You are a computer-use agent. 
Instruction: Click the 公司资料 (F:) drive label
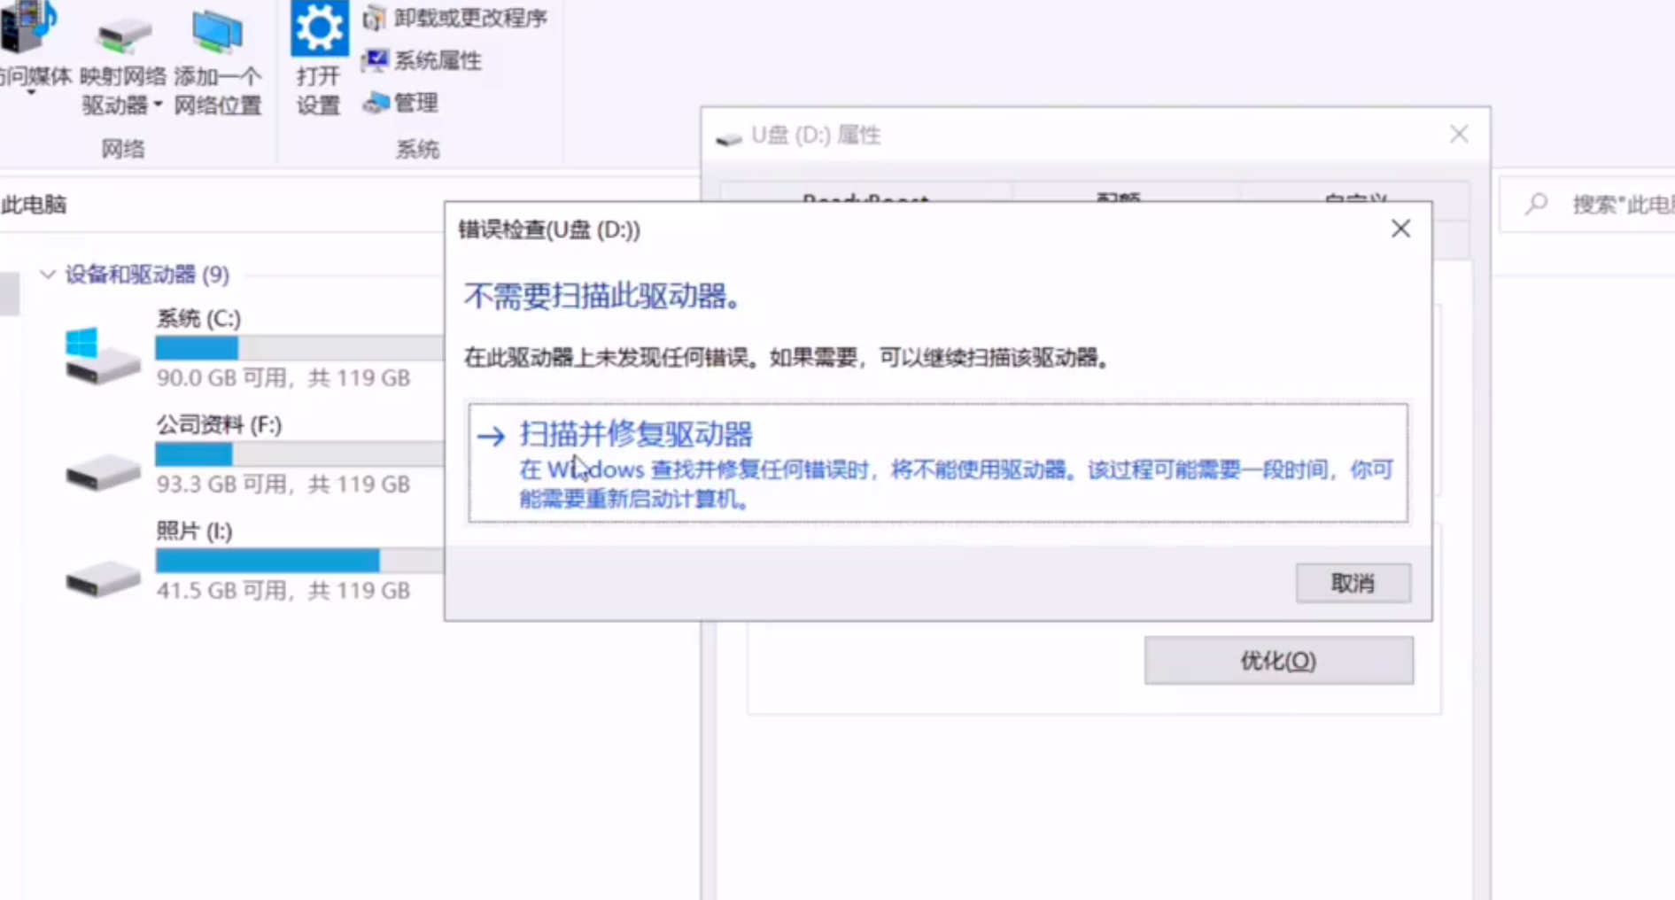[219, 425]
